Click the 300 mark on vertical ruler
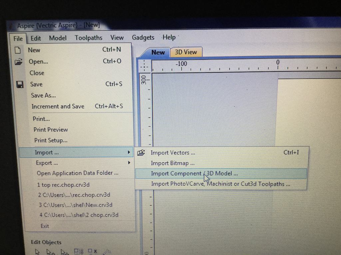The width and height of the screenshot is (341, 255). pos(144,80)
